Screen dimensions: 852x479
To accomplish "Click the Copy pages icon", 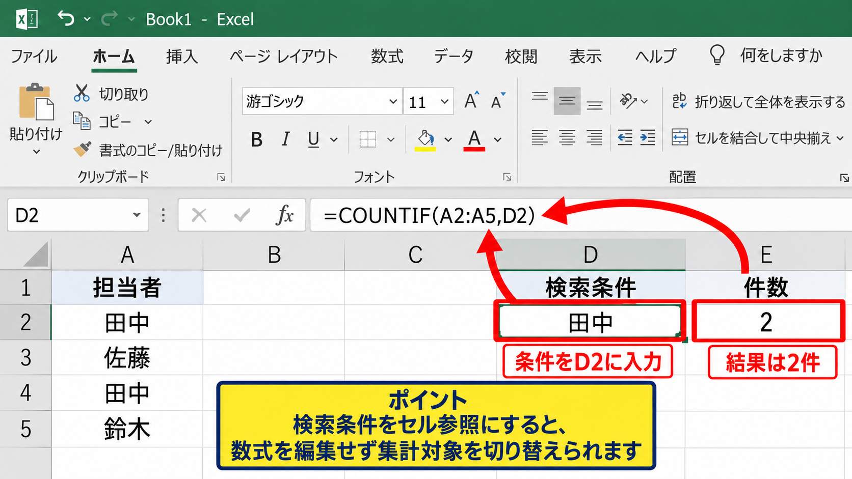I will (82, 121).
